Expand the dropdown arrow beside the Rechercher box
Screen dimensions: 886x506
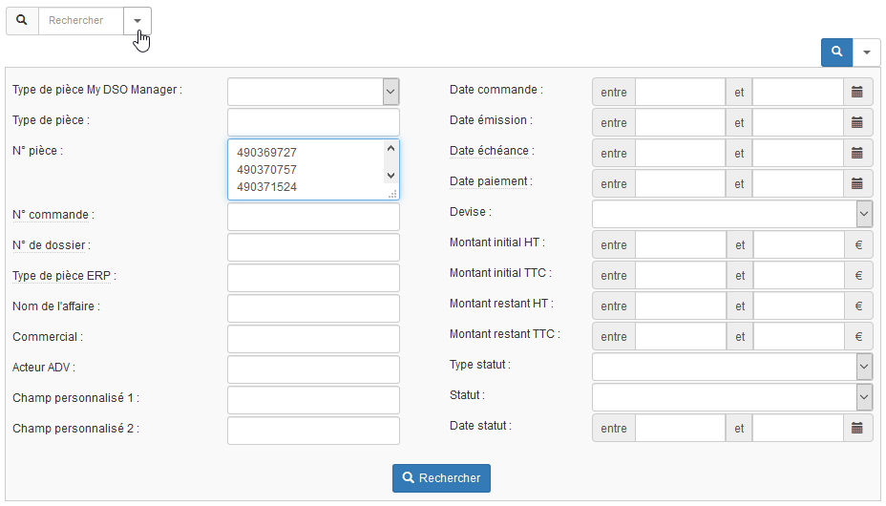click(137, 21)
